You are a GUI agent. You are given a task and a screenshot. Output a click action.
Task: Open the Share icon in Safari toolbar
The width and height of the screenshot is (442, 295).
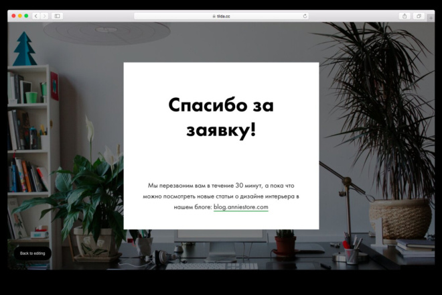tap(404, 16)
